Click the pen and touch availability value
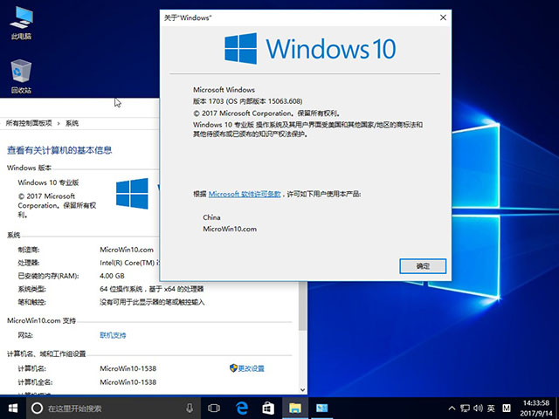Screen dimensions: 559x419 152,302
